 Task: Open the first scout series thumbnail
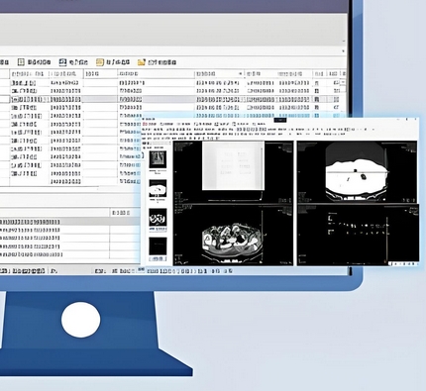pyautogui.click(x=158, y=159)
